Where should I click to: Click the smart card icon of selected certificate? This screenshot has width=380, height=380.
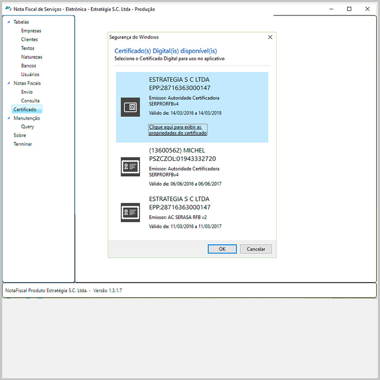click(130, 107)
